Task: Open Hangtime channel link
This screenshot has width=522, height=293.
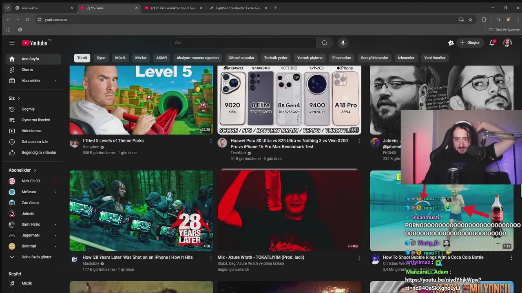Action: 91,147
